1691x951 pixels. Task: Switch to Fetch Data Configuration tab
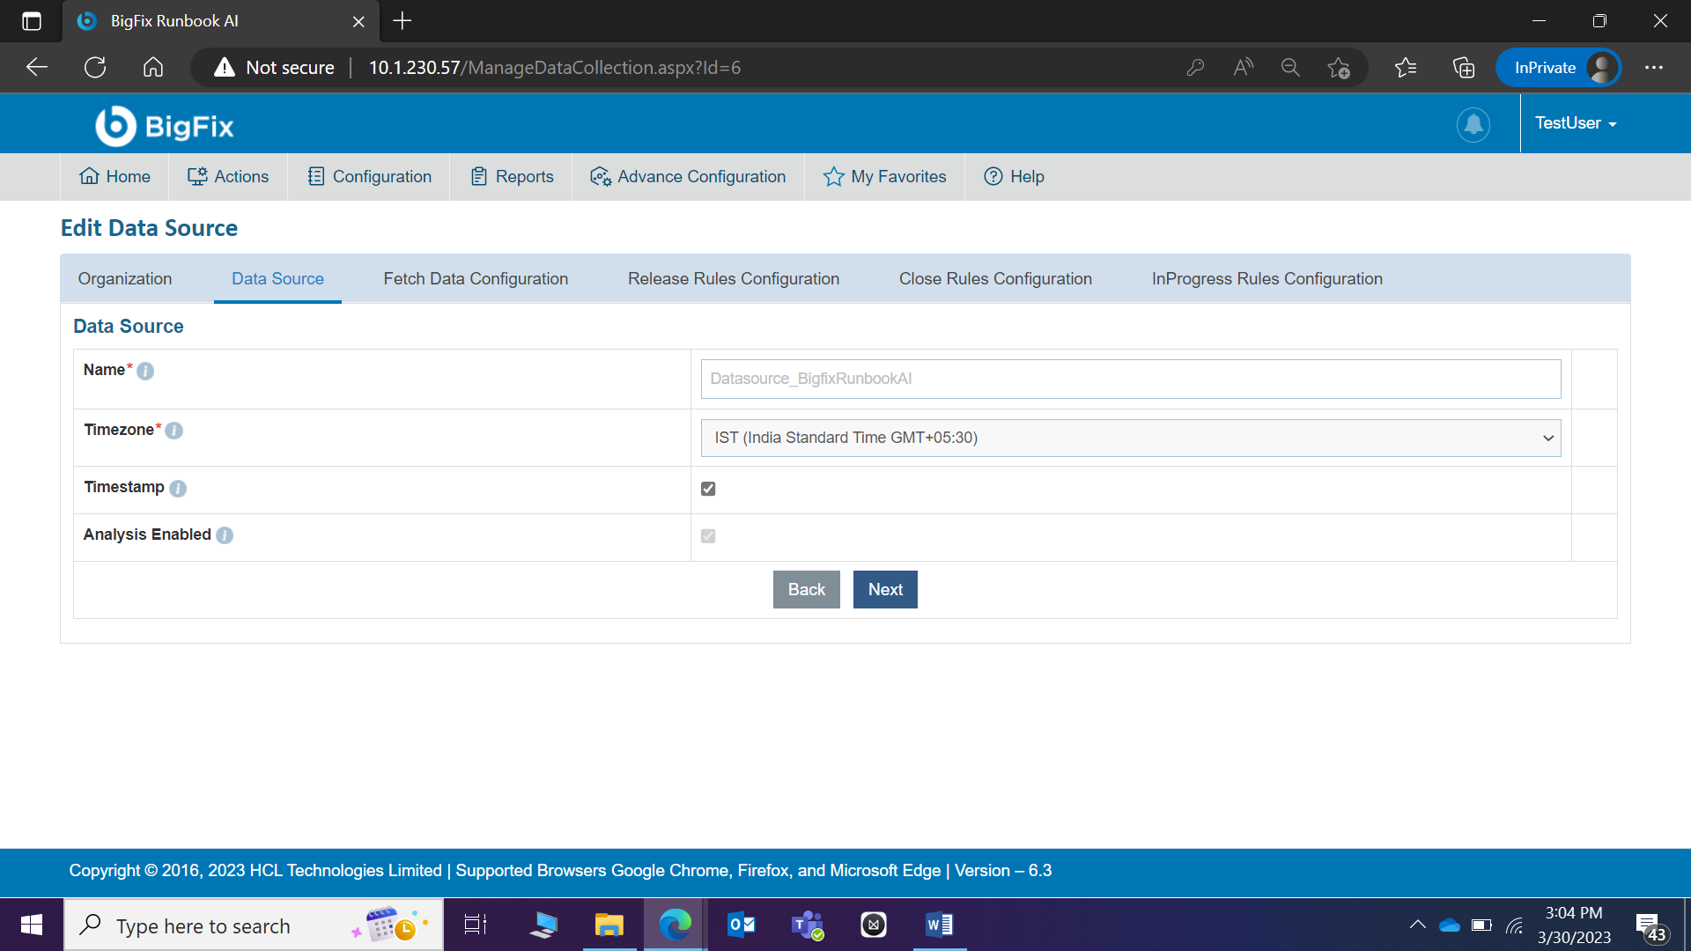point(476,279)
